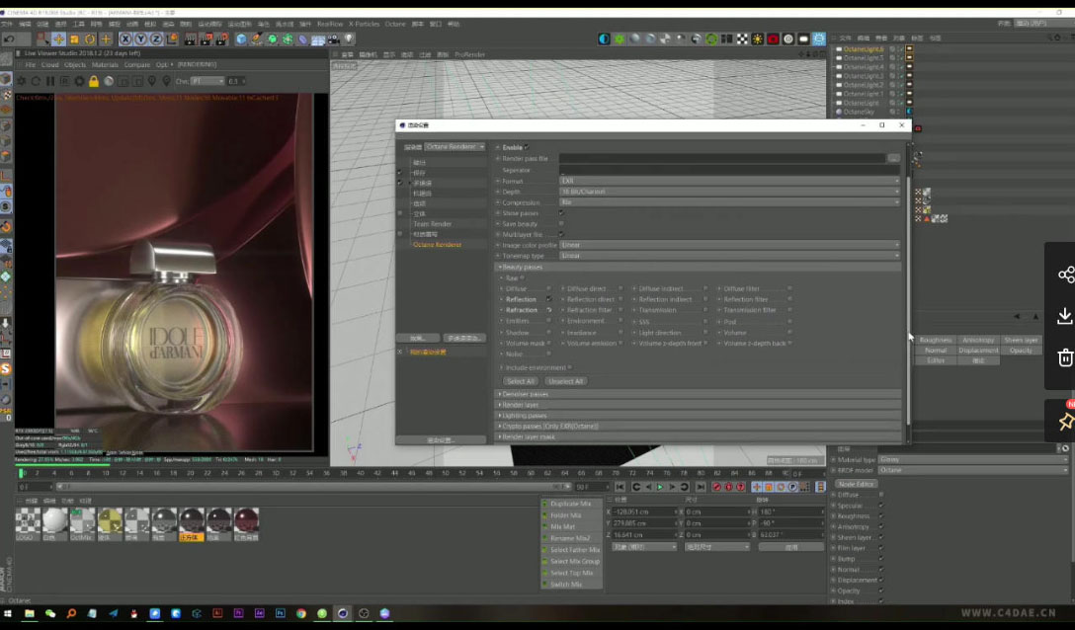Expand the Denoiser passes section
1075x630 pixels.
698,394
